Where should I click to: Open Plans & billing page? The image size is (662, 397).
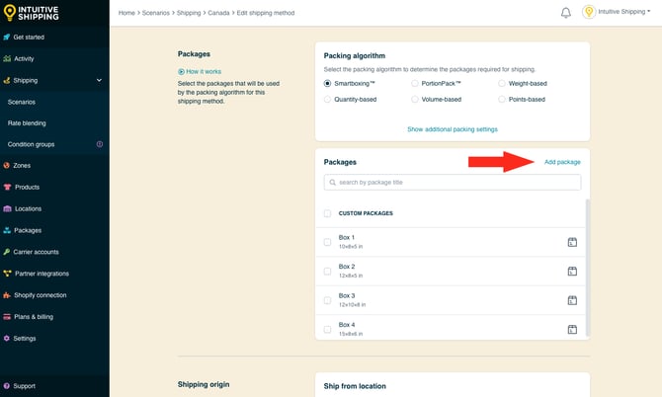coord(34,316)
